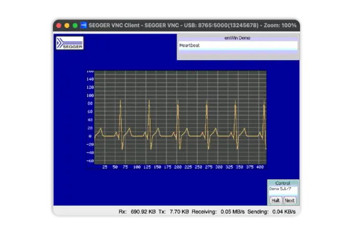Click the Control panel title
353x235 pixels.
283,183
